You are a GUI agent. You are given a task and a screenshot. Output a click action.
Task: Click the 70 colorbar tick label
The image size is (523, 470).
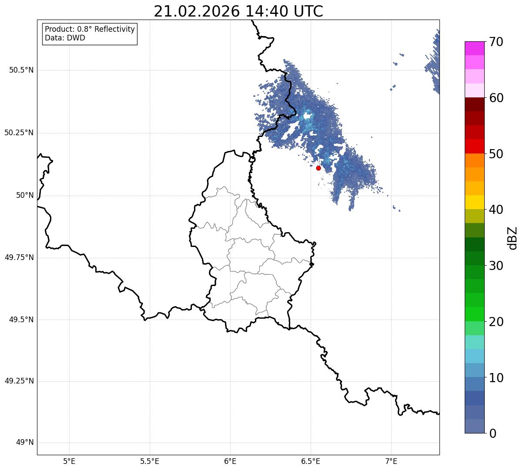pos(496,42)
